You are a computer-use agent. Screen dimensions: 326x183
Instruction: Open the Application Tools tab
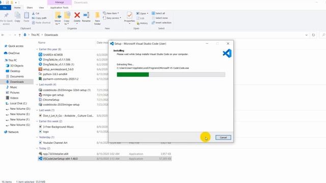[x=60, y=8]
